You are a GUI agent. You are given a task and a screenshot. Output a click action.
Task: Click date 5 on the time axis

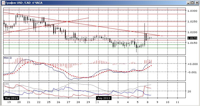[138, 102]
